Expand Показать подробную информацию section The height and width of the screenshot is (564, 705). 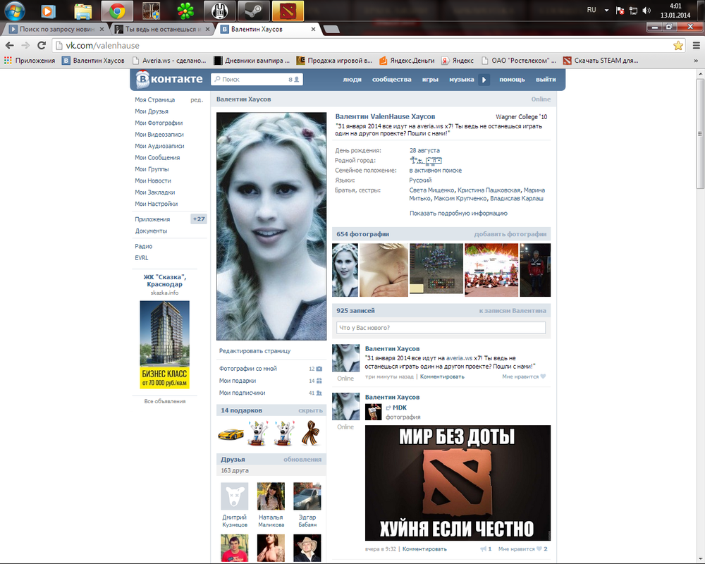click(x=458, y=213)
